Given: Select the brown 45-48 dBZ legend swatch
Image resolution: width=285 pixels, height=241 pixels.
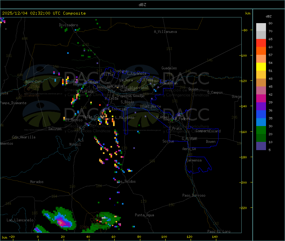Looking at the screenshot, I should (x=261, y=82).
